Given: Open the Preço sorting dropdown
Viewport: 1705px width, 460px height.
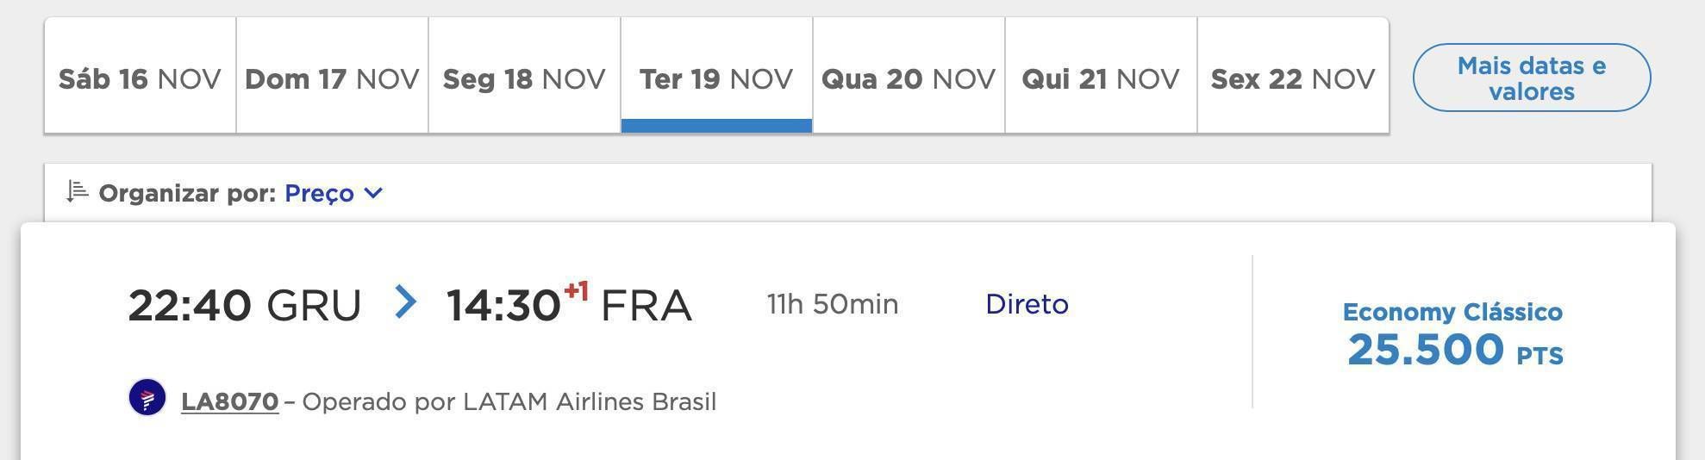Looking at the screenshot, I should [334, 193].
